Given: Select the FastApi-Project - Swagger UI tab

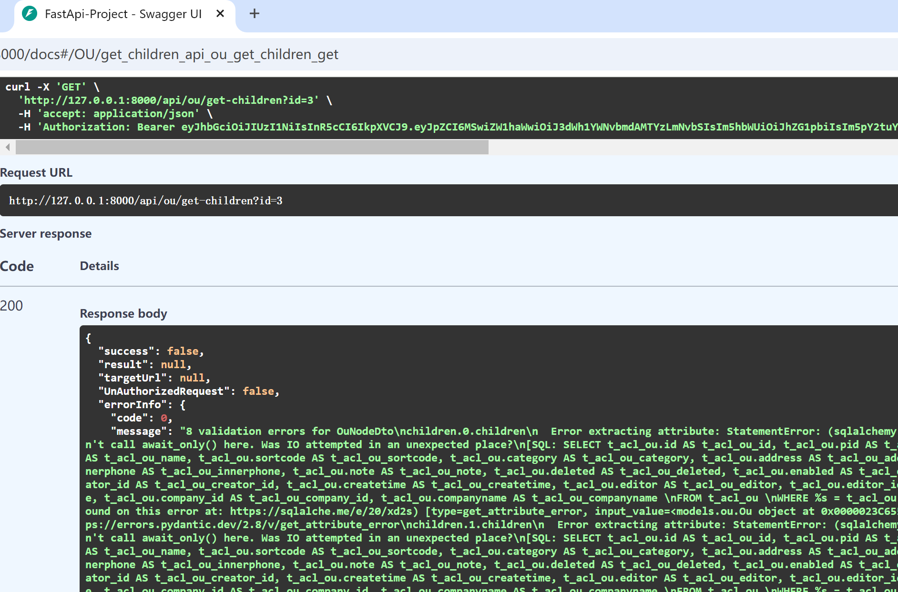Looking at the screenshot, I should tap(123, 14).
